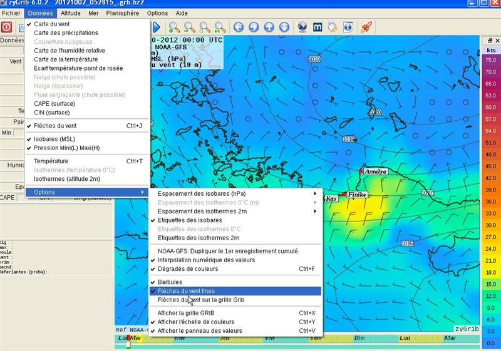501x351 pixels.
Task: Click the zoom-to-selection magnifier icon
Action: coord(205,27)
